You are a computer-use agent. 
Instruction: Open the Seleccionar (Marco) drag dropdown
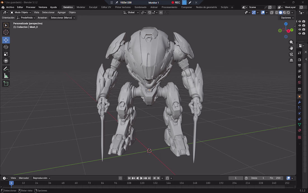(x=63, y=18)
